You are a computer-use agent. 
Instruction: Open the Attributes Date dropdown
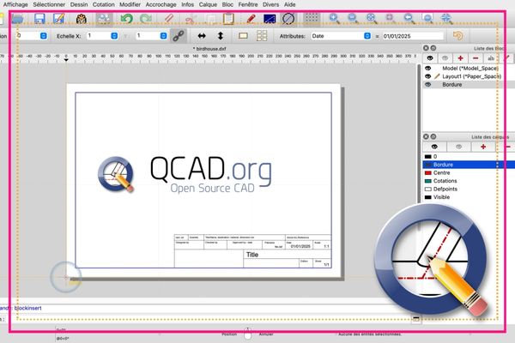[x=367, y=36]
